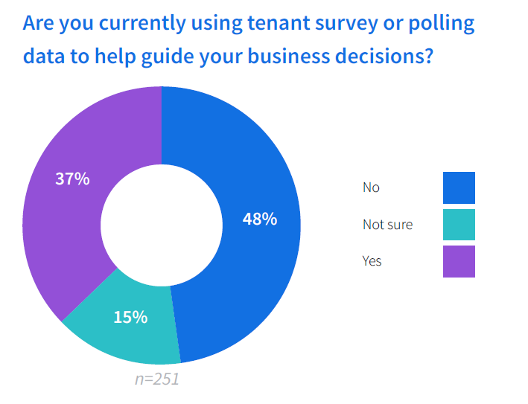The height and width of the screenshot is (404, 528).
Task: Click the white center of the donut chart
Action: [162, 225]
